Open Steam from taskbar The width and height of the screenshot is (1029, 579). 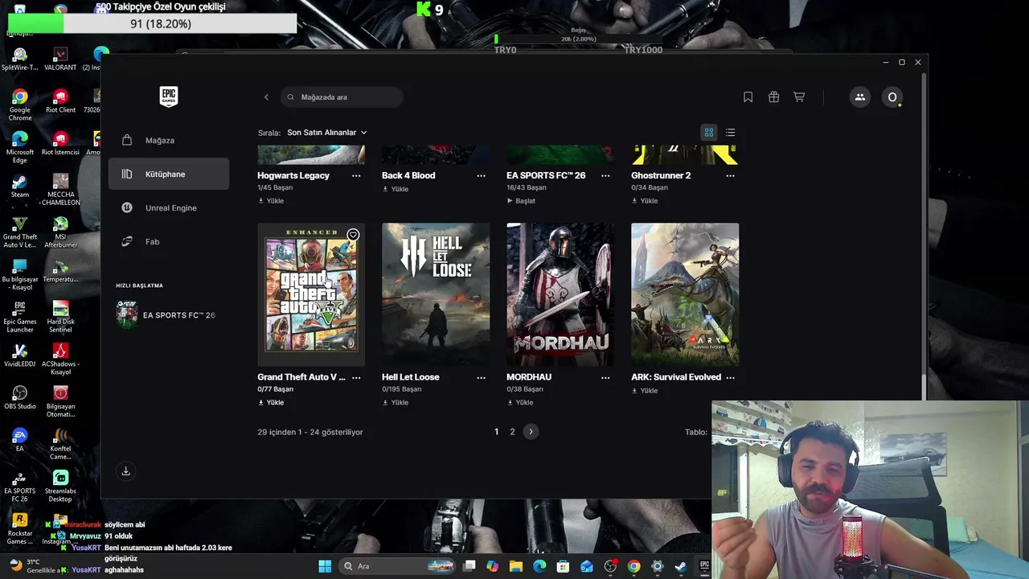pos(681,566)
